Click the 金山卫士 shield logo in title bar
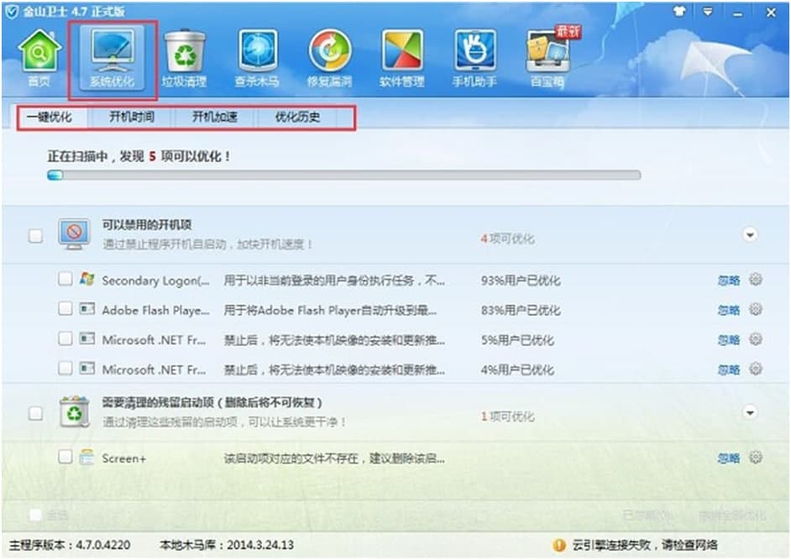The width and height of the screenshot is (791, 560). 11,11
